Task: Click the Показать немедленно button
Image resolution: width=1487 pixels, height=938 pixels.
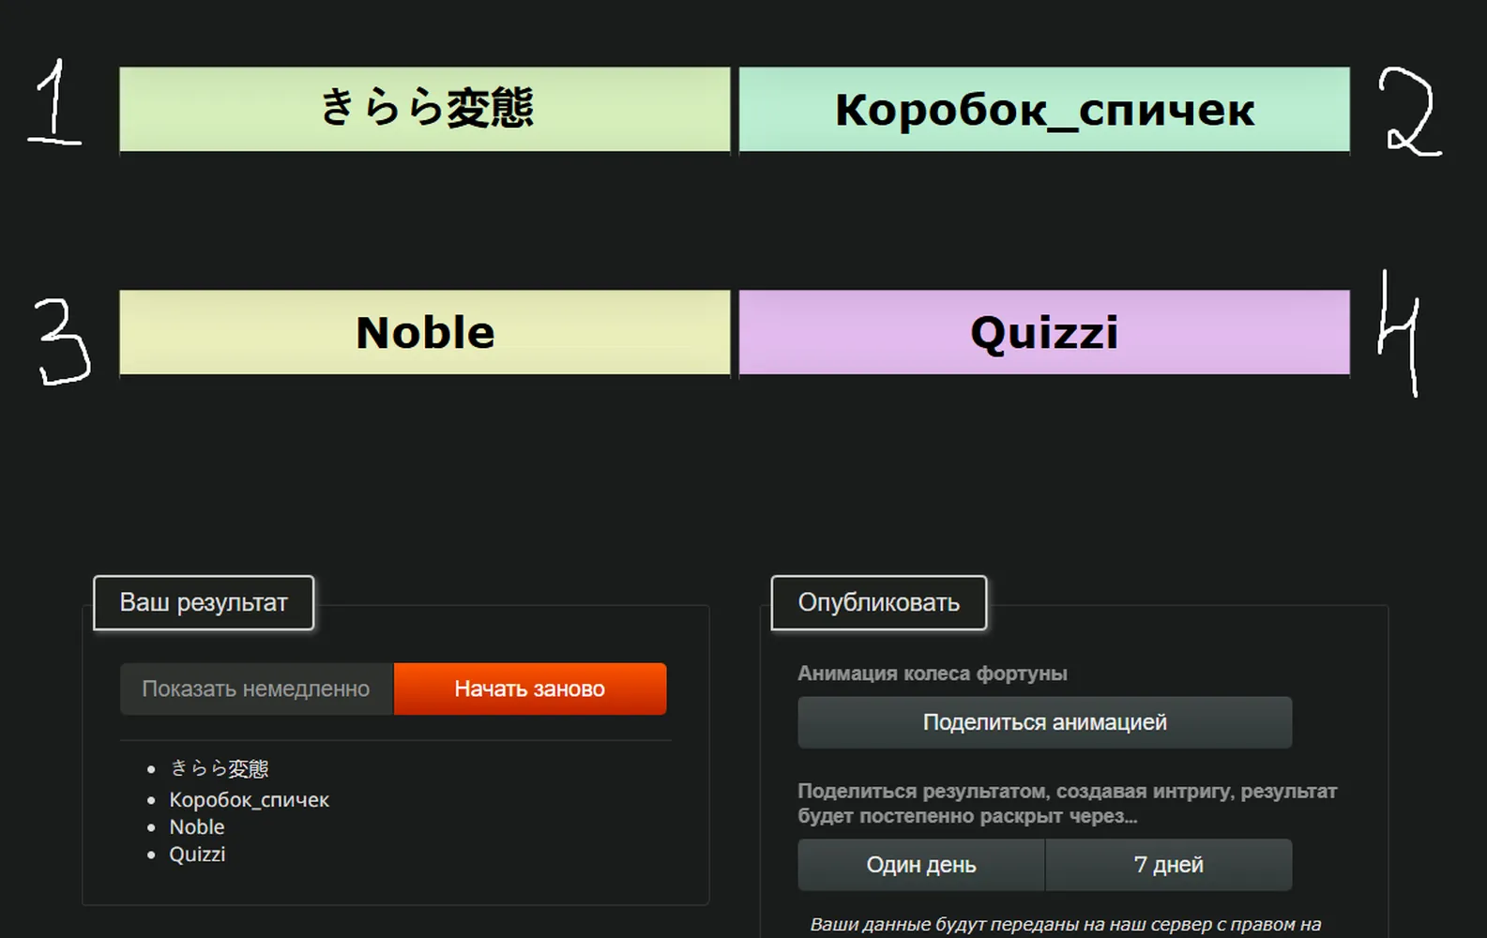Action: pyautogui.click(x=256, y=688)
